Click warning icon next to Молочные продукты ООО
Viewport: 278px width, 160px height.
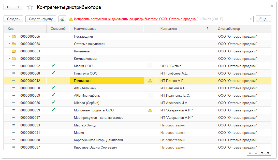pos(150,110)
